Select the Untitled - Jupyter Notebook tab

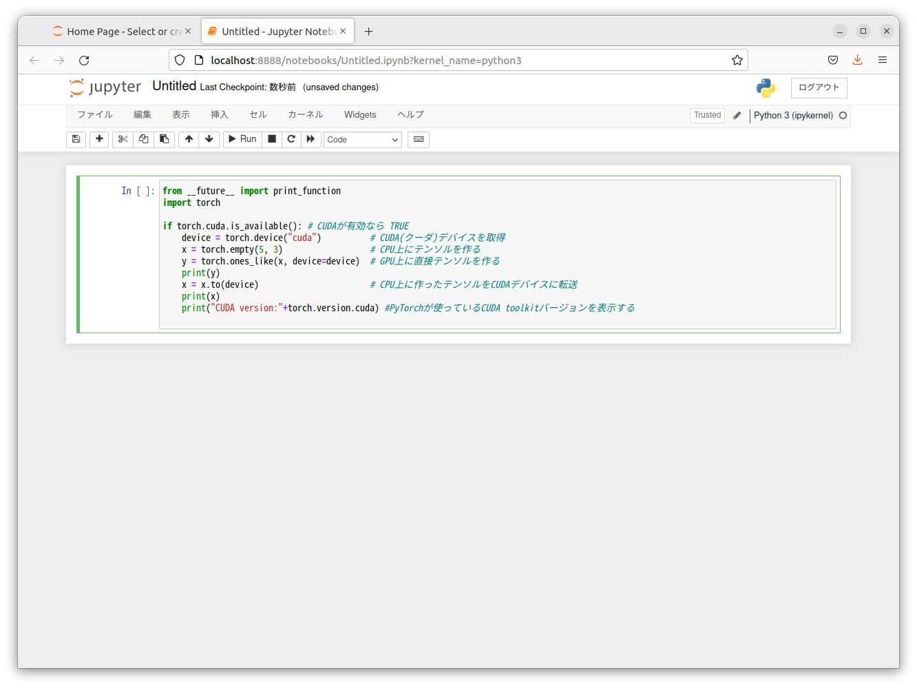click(x=277, y=32)
